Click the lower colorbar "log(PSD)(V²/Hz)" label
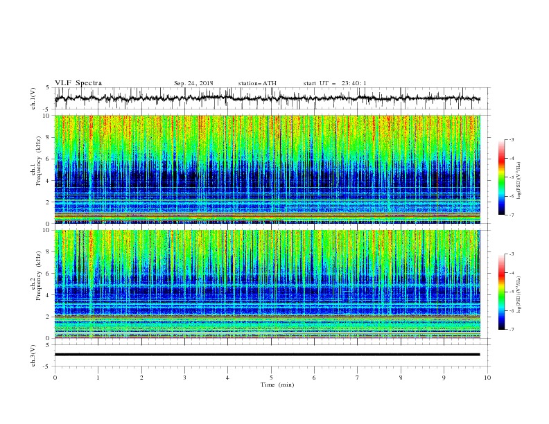Viewport: 549px width, 424px height. 518,294
